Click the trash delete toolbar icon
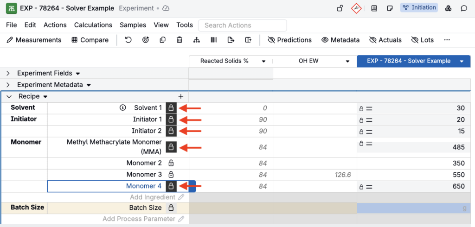475x227 pixels. pos(180,40)
